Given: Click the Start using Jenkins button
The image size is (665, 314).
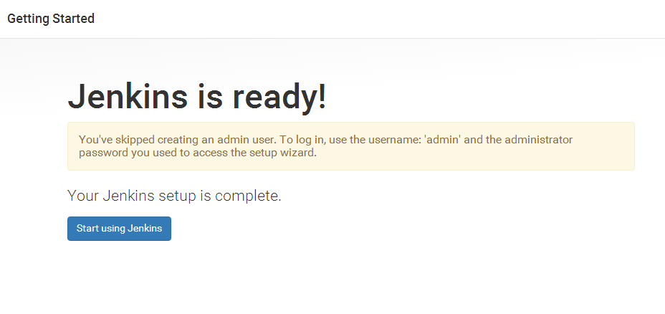Looking at the screenshot, I should coord(119,229).
